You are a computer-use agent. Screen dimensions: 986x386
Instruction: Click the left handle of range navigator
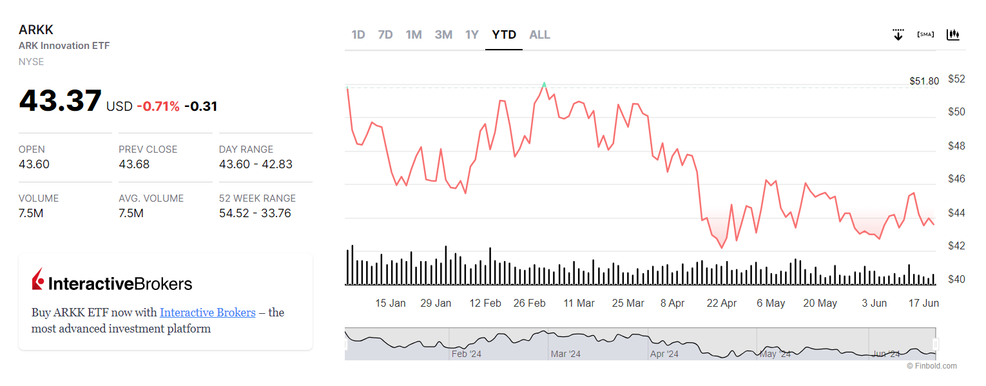pos(346,344)
